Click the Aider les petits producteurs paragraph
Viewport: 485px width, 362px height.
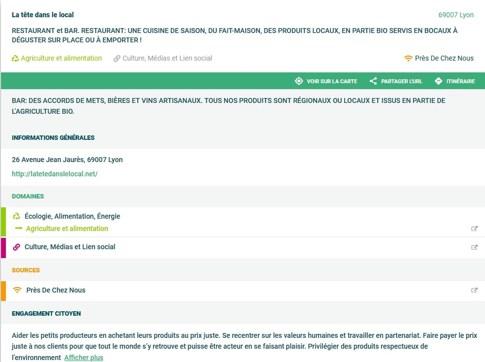click(244, 346)
